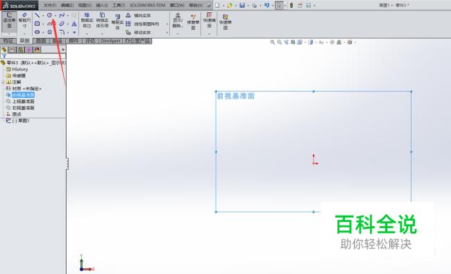The height and width of the screenshot is (274, 451).
Task: Switch to the 评估 (Evaluate) tab
Action: tap(90, 41)
